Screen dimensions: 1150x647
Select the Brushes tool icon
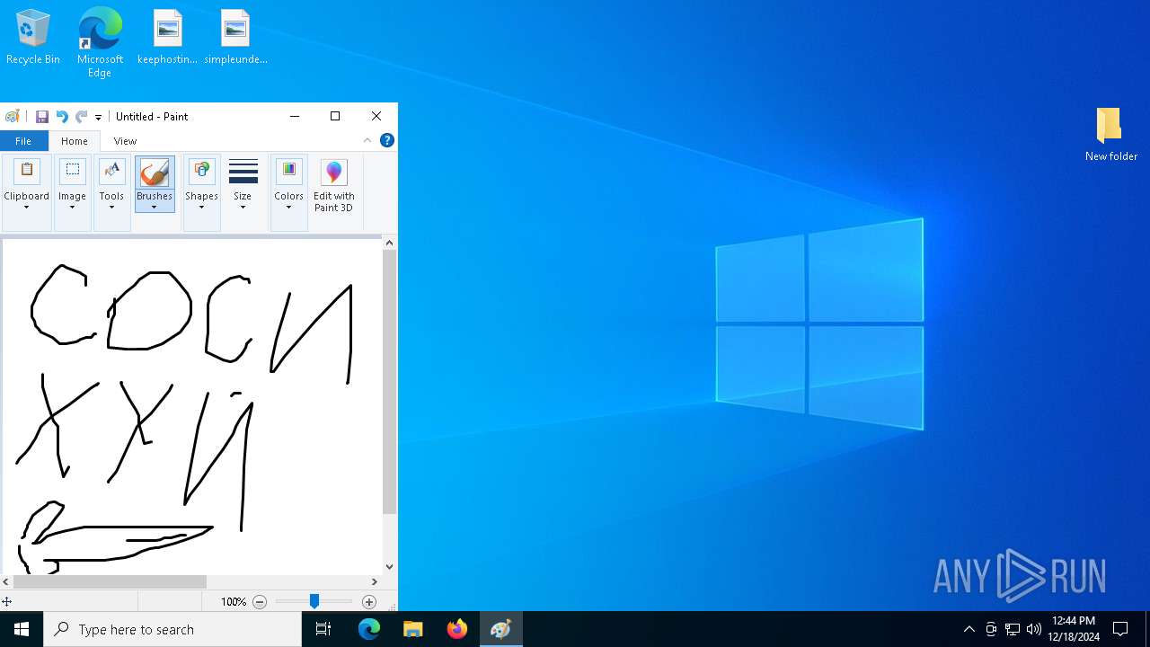point(155,172)
